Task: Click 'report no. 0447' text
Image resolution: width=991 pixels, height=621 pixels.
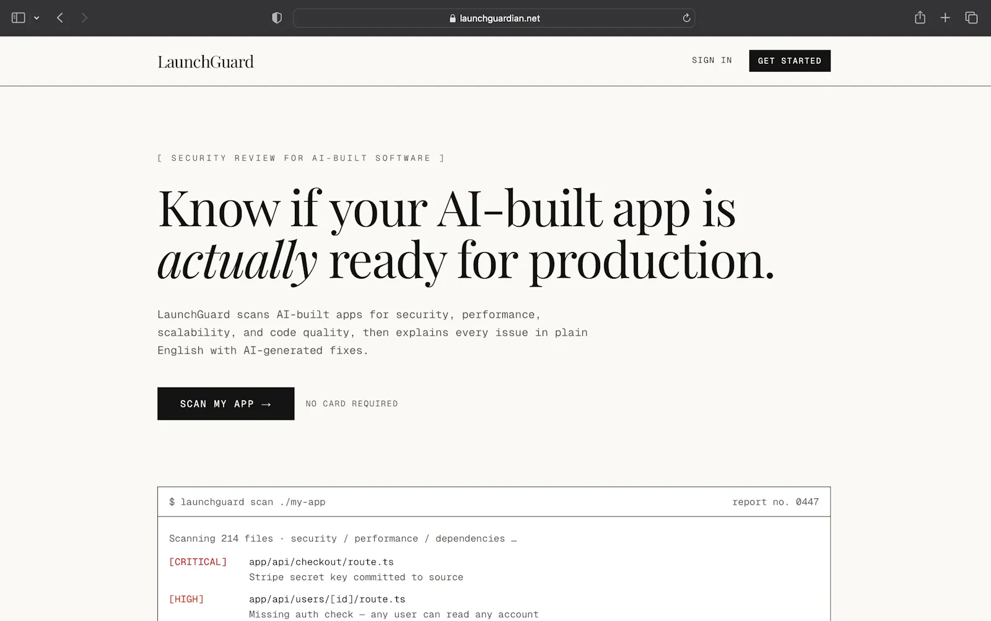Action: 775,502
